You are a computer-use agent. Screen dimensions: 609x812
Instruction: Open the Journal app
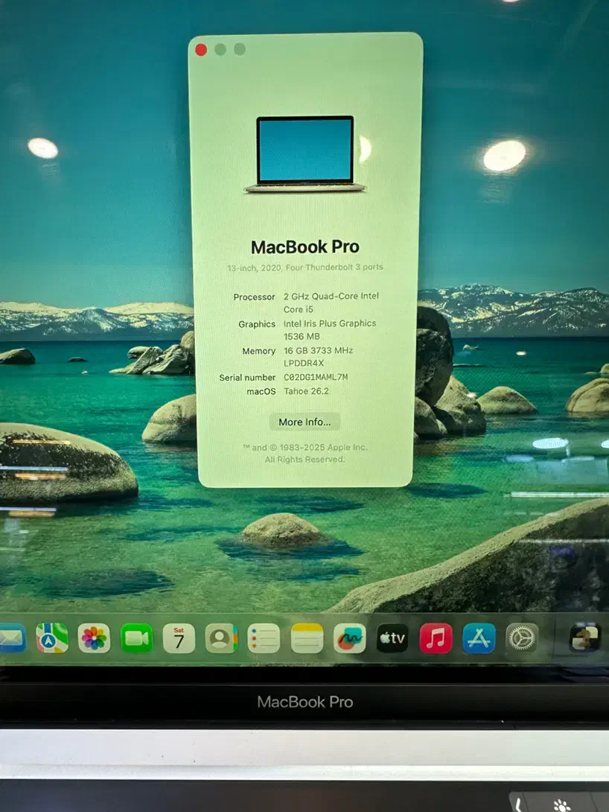pyautogui.click(x=349, y=638)
